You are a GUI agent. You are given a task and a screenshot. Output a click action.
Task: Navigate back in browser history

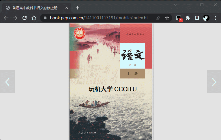coord(6,18)
